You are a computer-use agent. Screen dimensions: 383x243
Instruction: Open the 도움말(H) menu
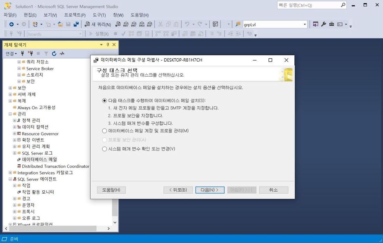(140, 15)
